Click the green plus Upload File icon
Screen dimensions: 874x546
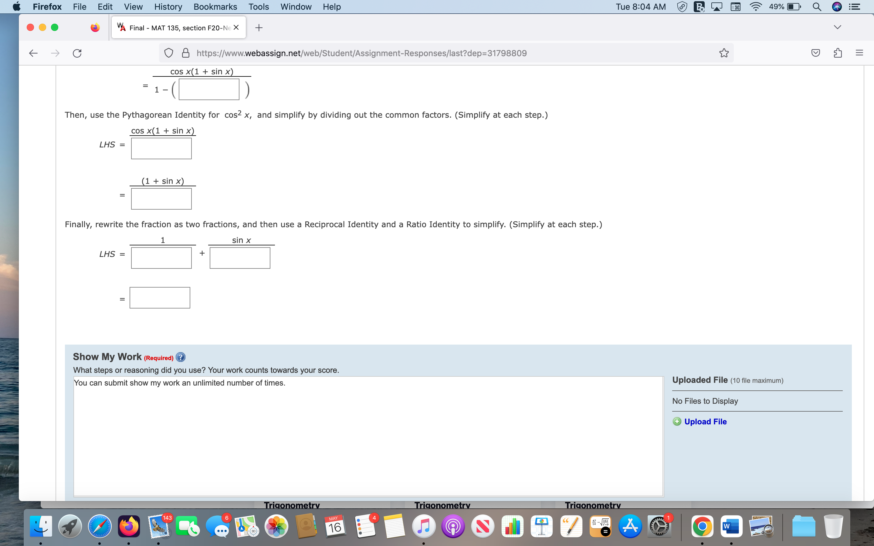click(x=677, y=421)
